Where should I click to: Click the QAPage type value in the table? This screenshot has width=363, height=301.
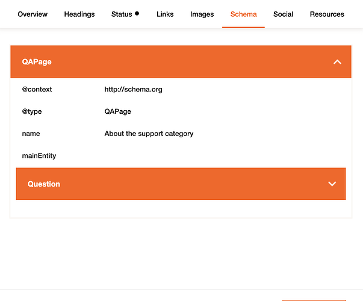[117, 111]
